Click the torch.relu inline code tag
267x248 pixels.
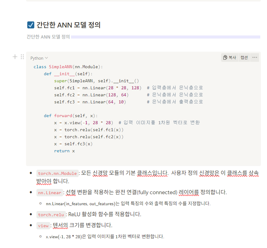[x=51, y=215]
